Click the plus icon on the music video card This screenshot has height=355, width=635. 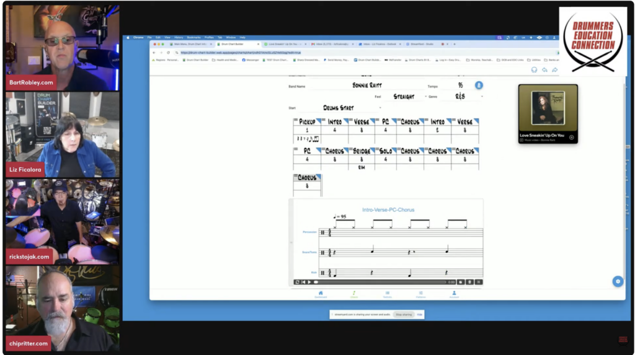(x=571, y=137)
